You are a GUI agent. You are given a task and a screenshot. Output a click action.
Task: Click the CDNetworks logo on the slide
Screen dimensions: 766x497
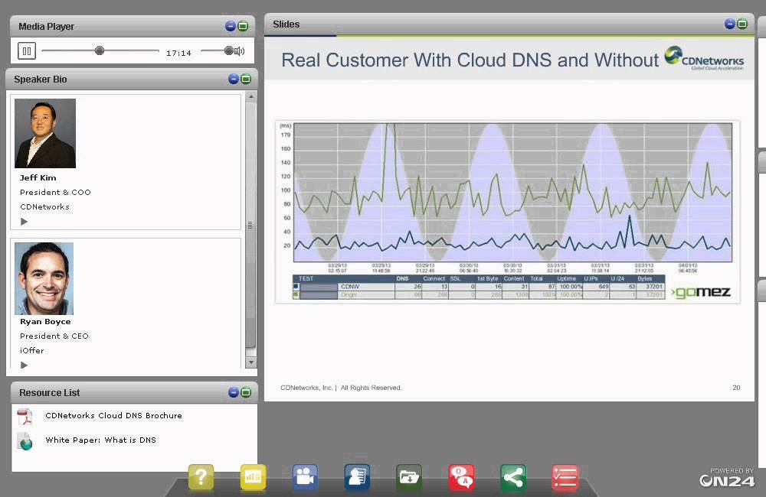[x=704, y=59]
